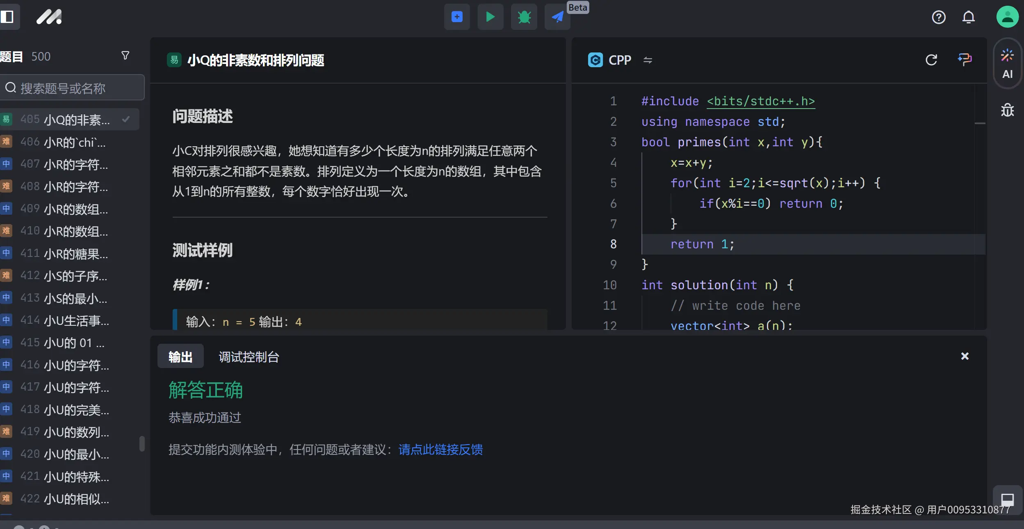Click the bug icon in right sidebar
The width and height of the screenshot is (1024, 529).
(x=1007, y=110)
